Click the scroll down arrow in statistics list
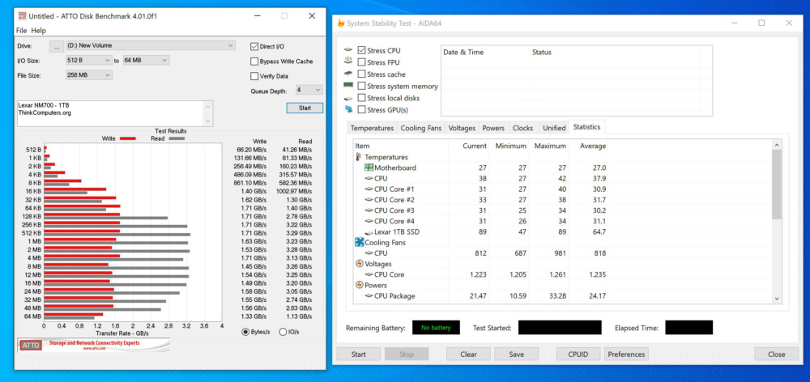This screenshot has width=810, height=382. (x=777, y=299)
